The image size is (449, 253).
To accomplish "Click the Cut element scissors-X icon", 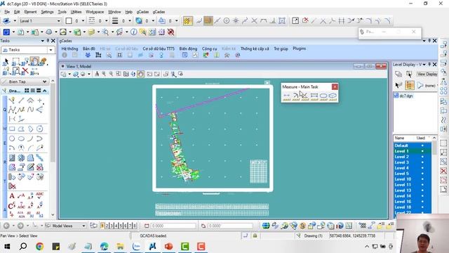I will pos(305,20).
